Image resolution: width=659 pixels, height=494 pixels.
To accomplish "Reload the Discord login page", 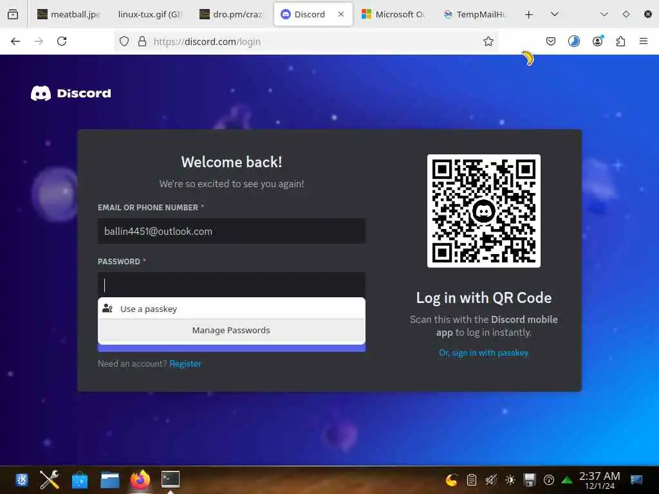I will tap(62, 41).
